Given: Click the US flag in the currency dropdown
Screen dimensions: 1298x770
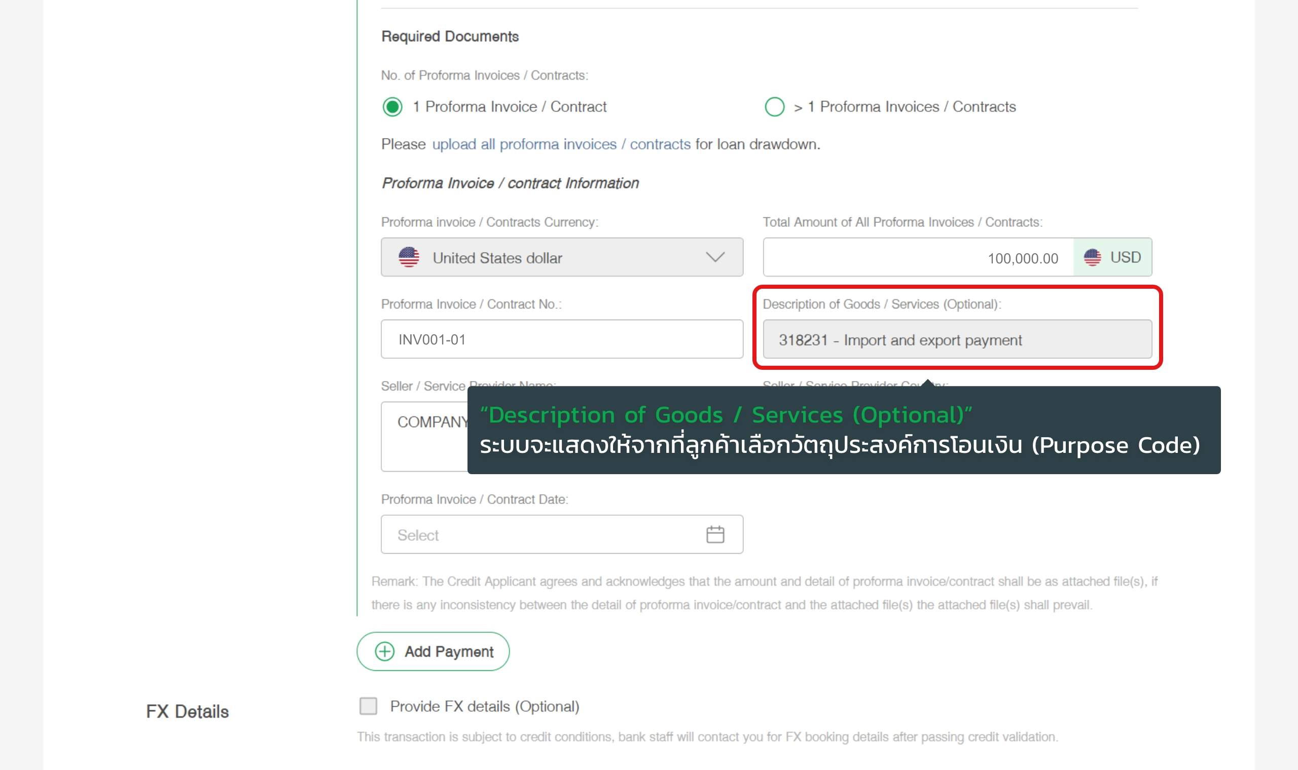Looking at the screenshot, I should point(409,257).
